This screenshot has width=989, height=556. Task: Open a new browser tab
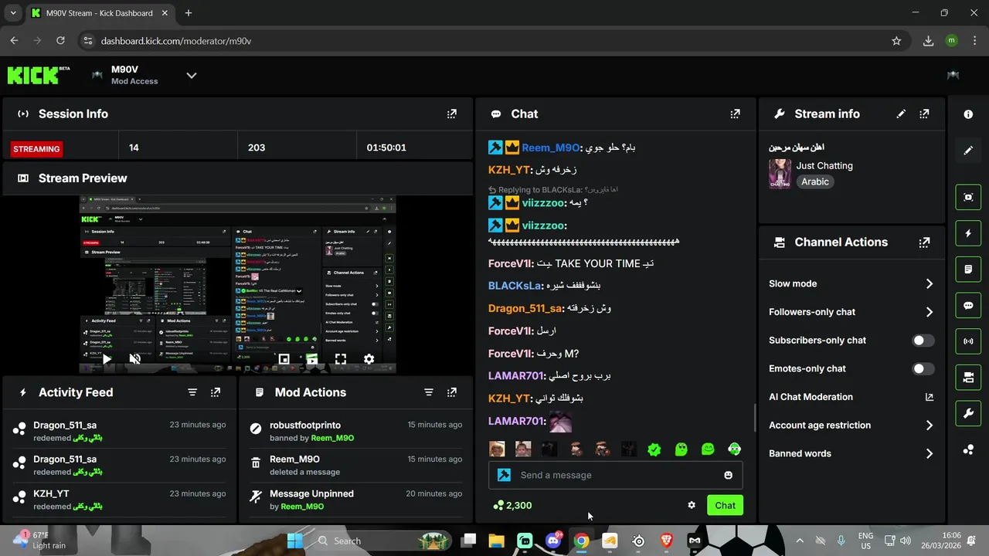click(189, 13)
